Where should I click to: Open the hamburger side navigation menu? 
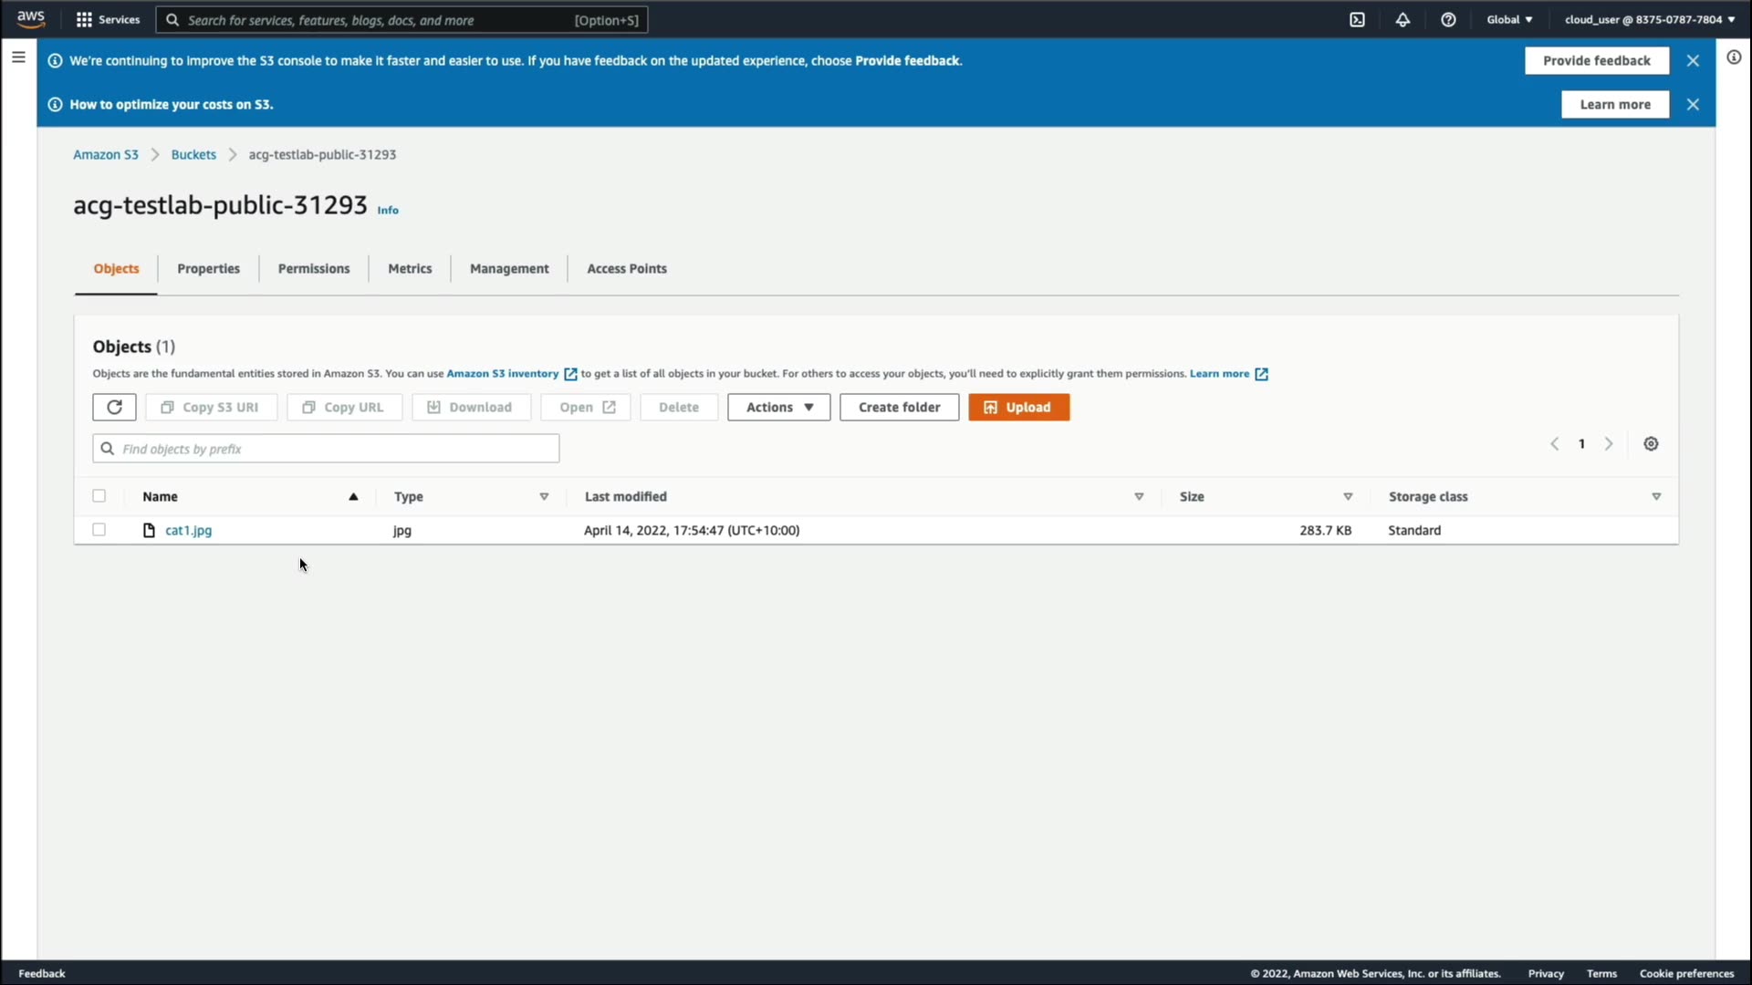tap(18, 57)
